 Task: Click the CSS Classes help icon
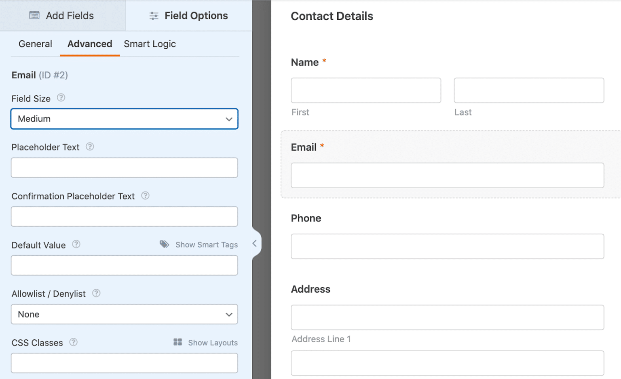coord(73,342)
